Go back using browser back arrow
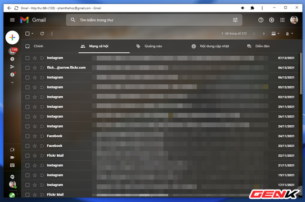The width and height of the screenshot is (305, 202). 9,8
